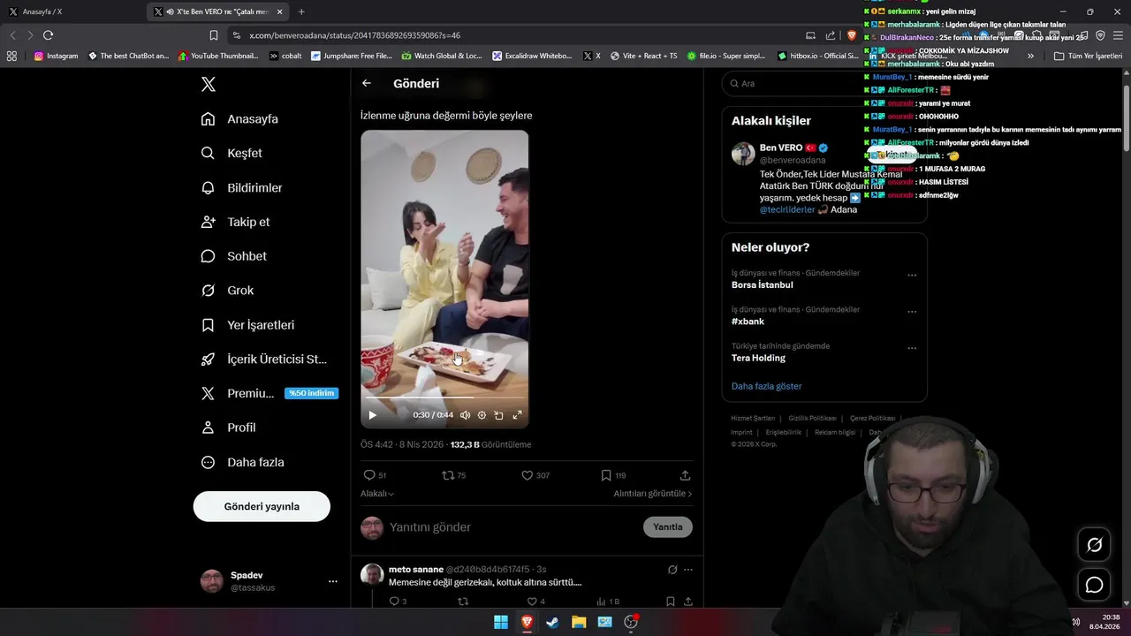Image resolution: width=1131 pixels, height=636 pixels.
Task: Explain meto sanane's reply with Grok icon
Action: pos(672,570)
